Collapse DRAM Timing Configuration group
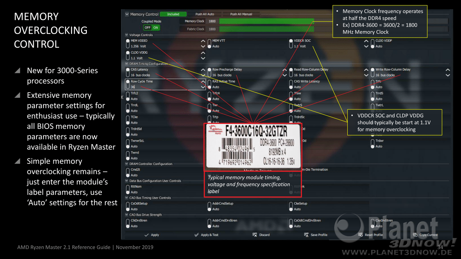 tap(127, 64)
